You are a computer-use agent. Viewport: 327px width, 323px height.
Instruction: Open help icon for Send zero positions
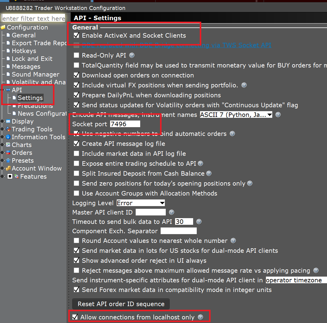click(x=250, y=183)
